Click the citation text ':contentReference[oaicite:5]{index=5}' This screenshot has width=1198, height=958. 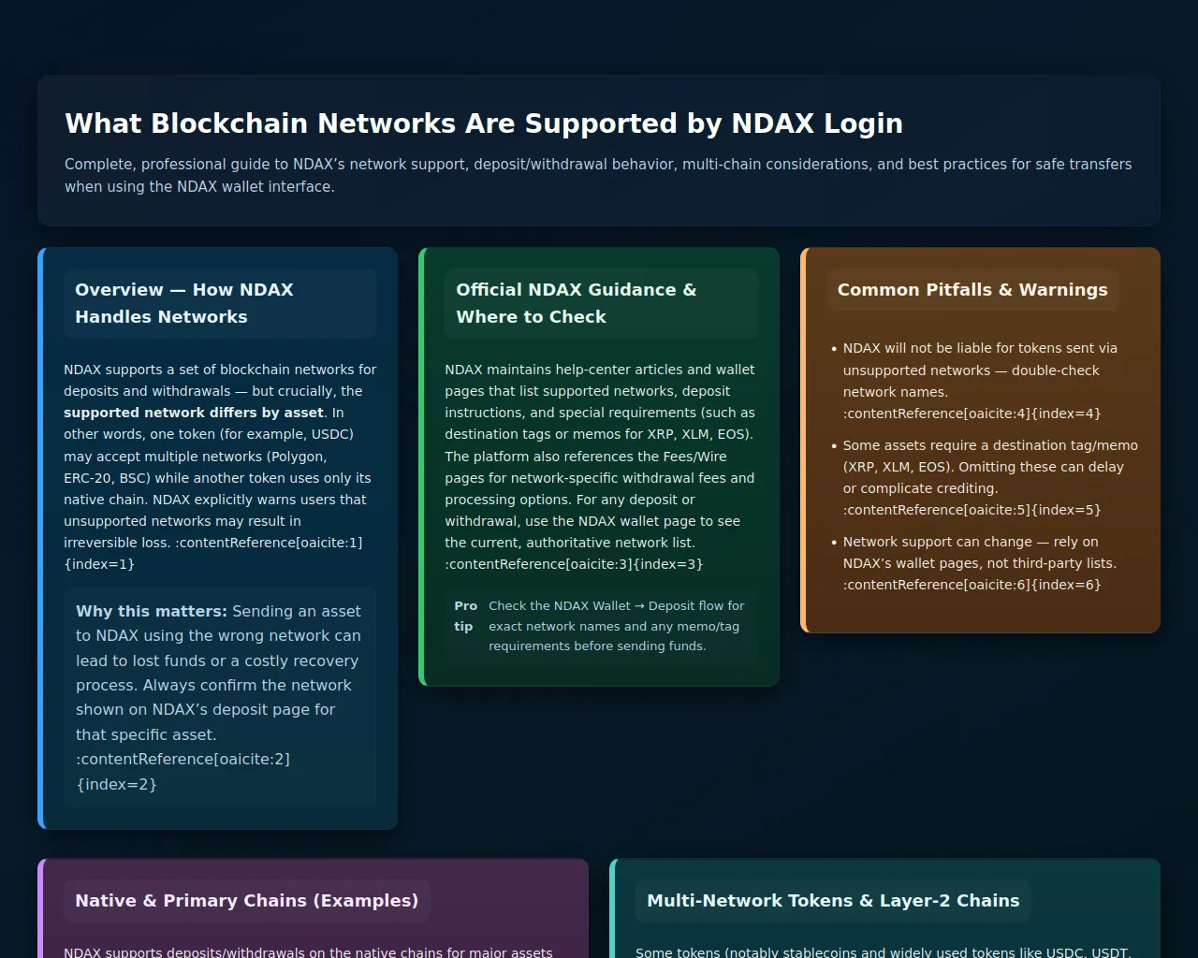[972, 510]
